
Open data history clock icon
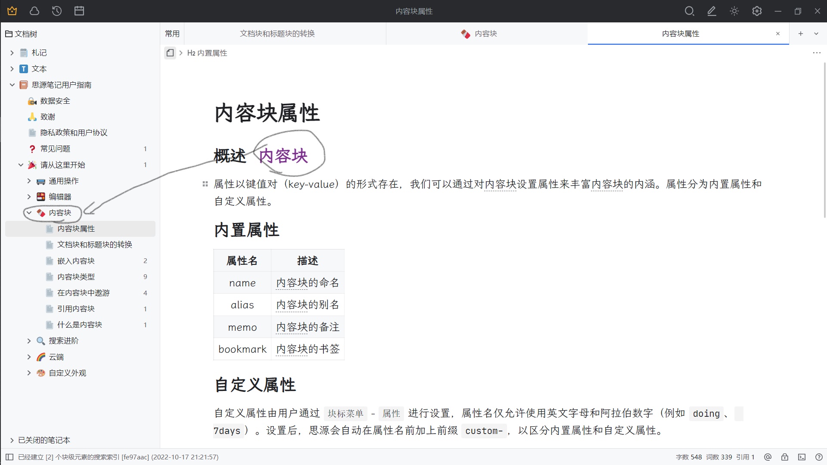[x=57, y=11]
